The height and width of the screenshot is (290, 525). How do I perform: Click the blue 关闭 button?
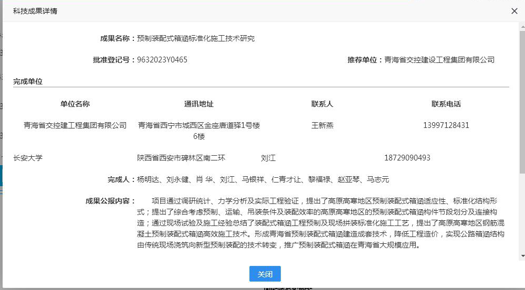[265, 274]
